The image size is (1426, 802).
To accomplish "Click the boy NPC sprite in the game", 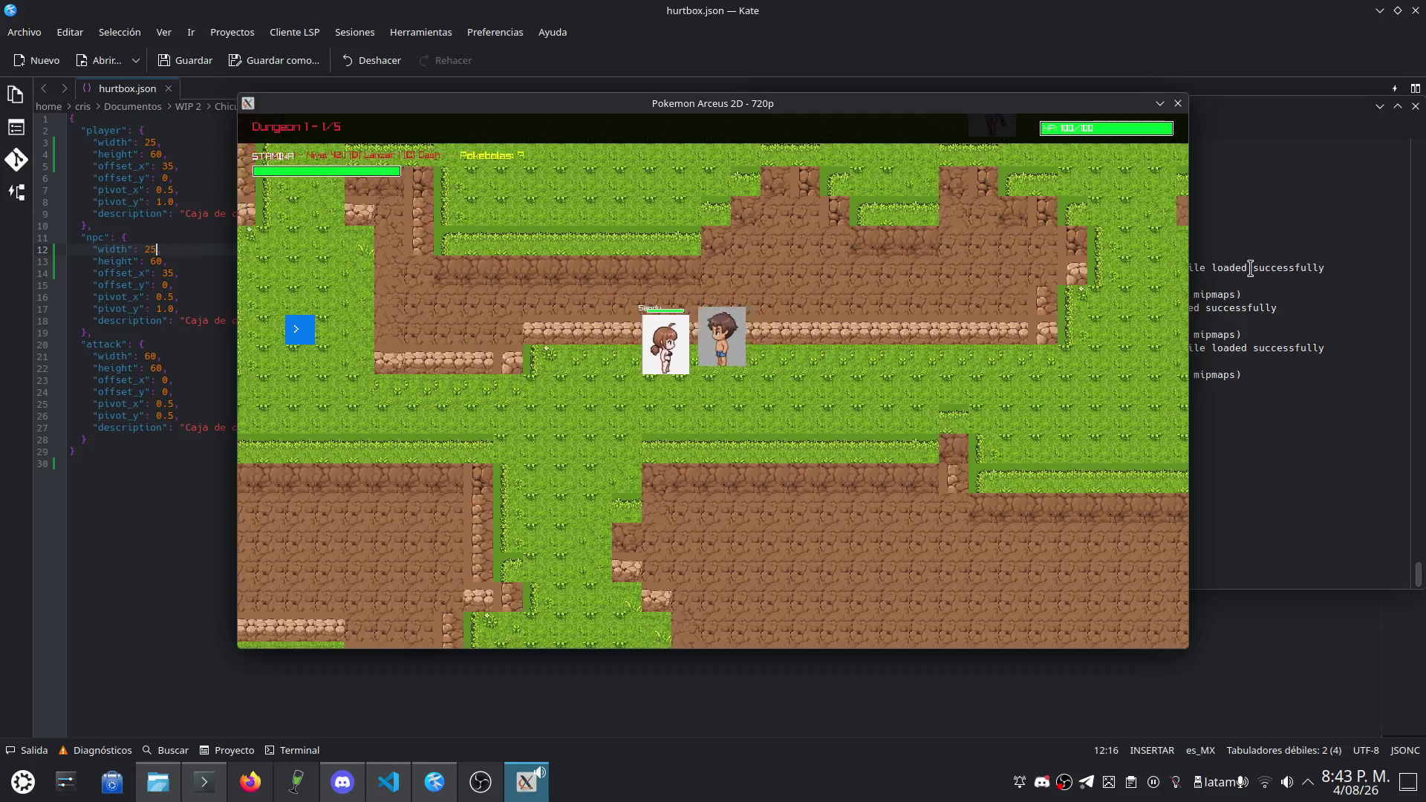I will click(722, 336).
